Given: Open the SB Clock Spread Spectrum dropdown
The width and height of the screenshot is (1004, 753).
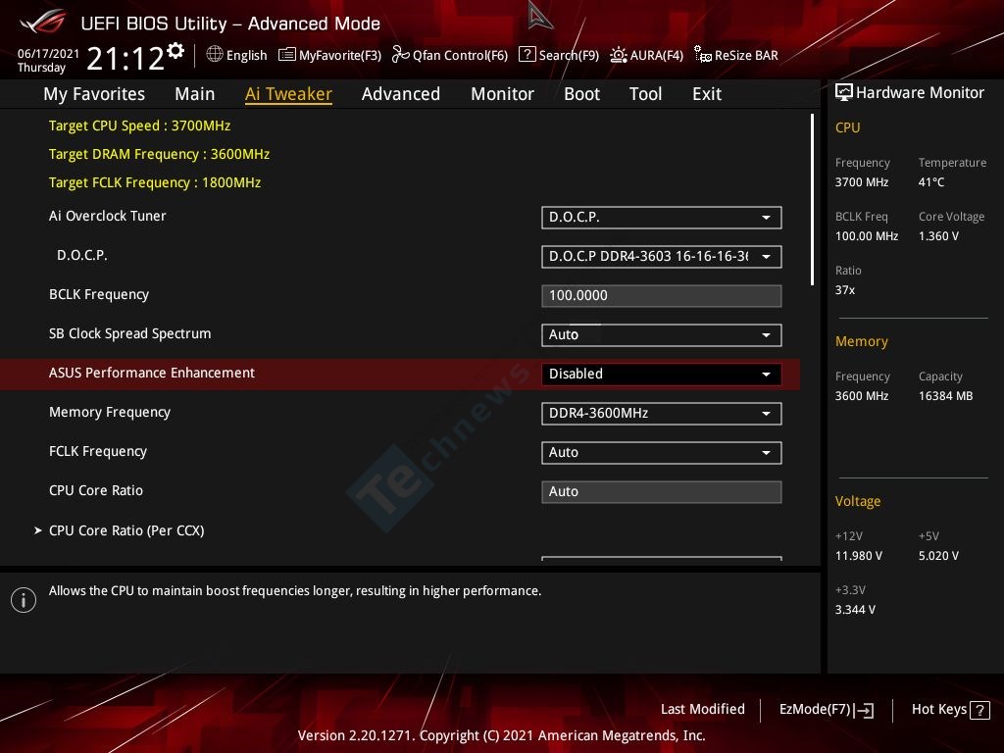Looking at the screenshot, I should [662, 335].
